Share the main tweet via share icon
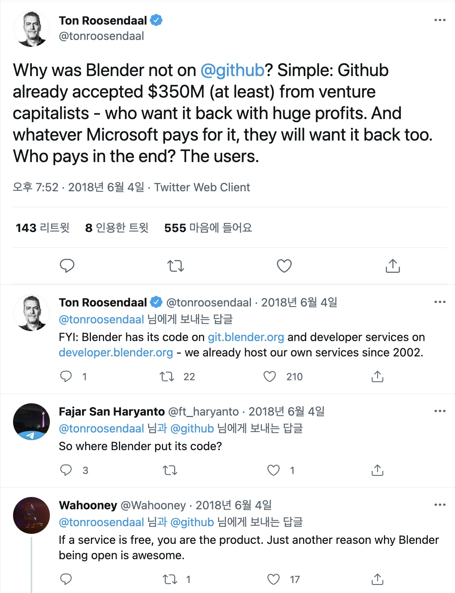 392,266
